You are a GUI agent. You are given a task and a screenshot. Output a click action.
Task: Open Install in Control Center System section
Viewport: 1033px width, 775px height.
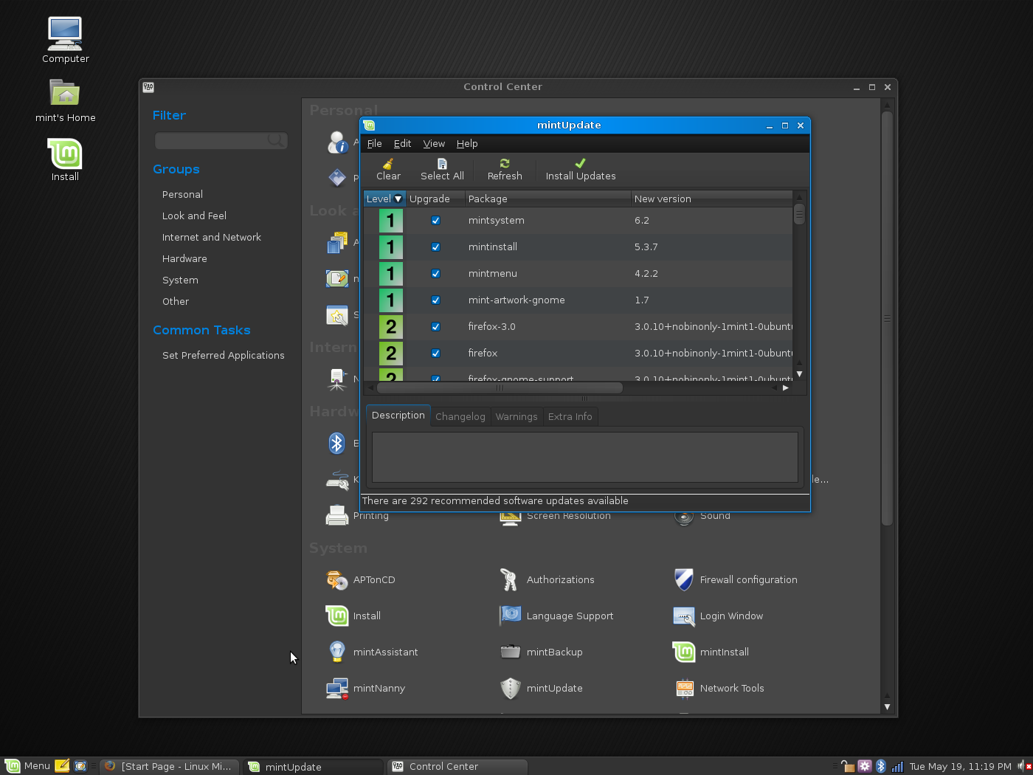(354, 616)
